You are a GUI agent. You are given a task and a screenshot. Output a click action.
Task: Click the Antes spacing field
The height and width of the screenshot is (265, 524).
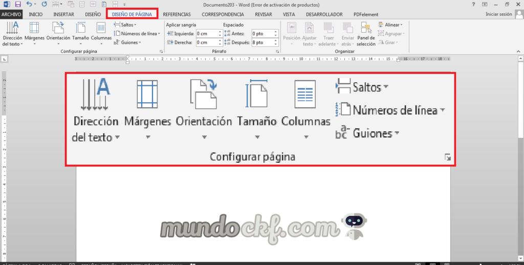(263, 34)
